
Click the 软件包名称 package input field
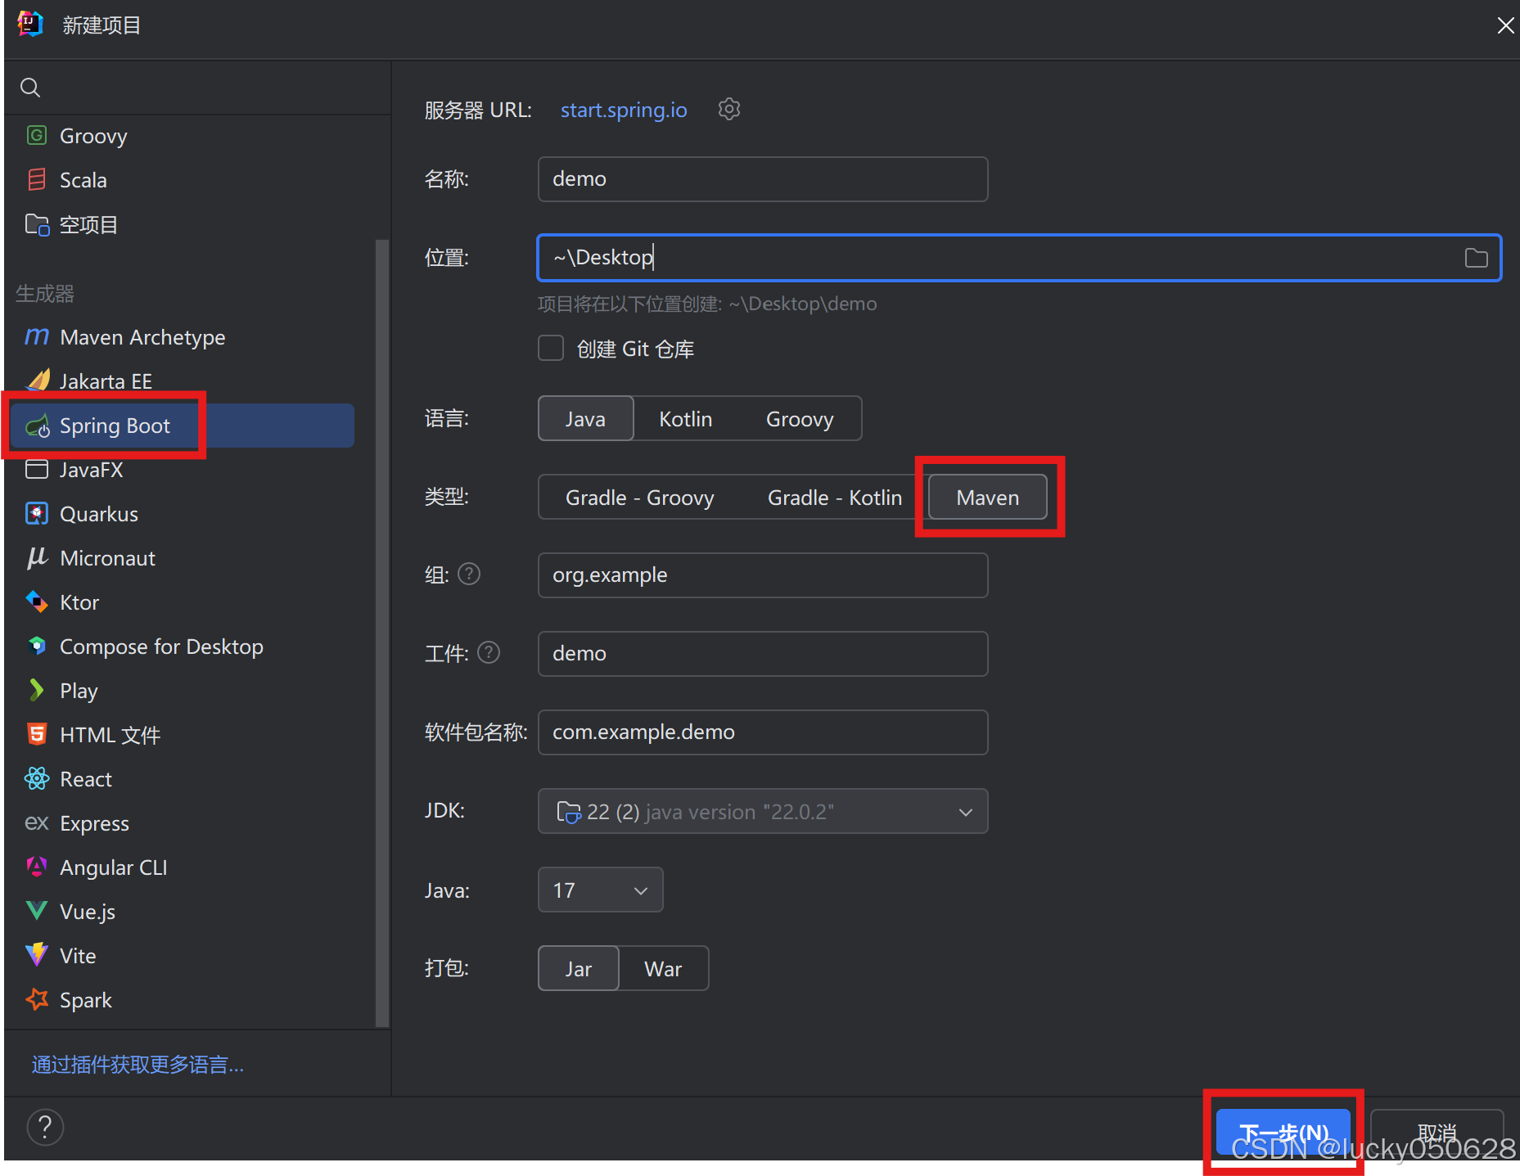click(x=763, y=732)
